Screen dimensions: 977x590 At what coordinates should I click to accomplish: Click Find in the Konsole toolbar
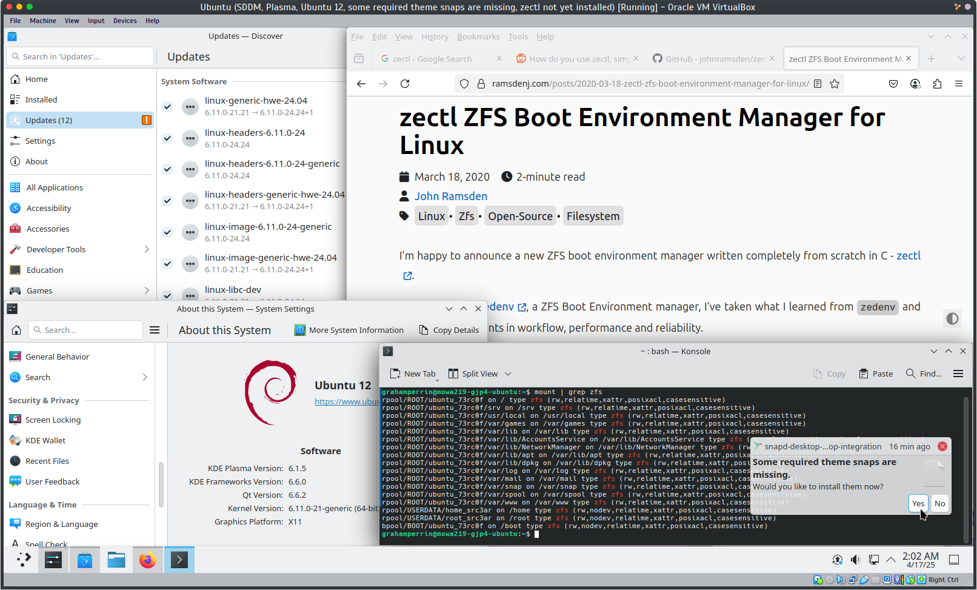tap(924, 374)
